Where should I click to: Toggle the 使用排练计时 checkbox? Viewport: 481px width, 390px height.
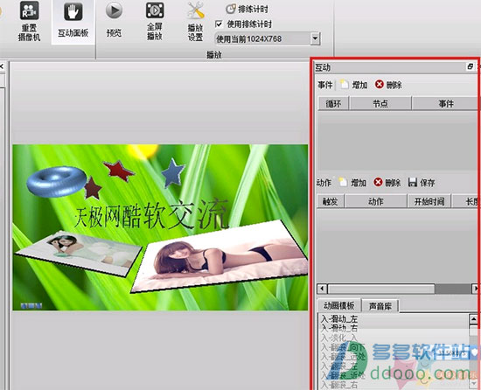(219, 24)
